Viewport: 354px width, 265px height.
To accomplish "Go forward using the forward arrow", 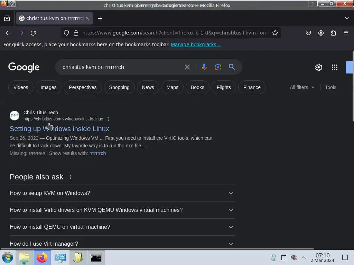I will (21, 33).
